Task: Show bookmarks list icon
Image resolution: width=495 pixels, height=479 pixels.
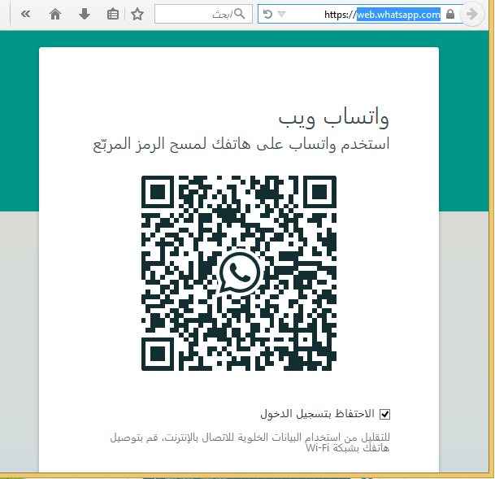Action: coord(113,14)
